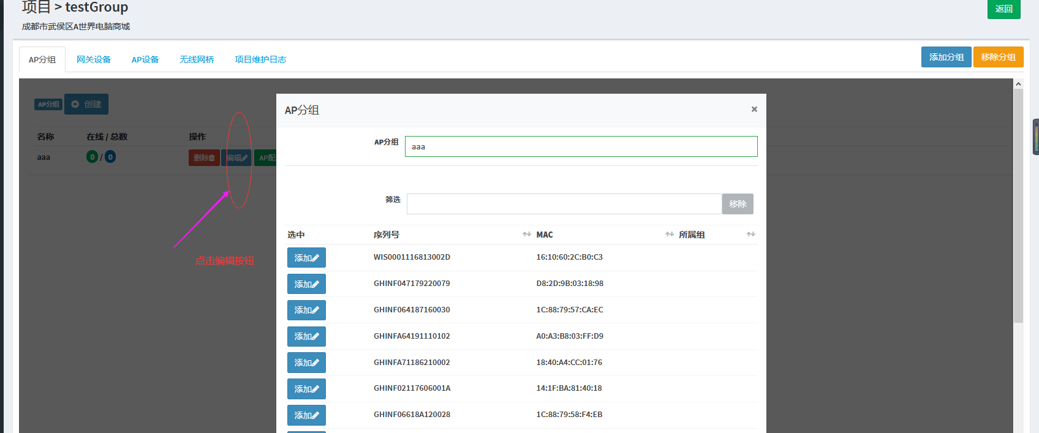Switch to the 网关设备 tab
This screenshot has width=1039, height=433.
click(94, 59)
